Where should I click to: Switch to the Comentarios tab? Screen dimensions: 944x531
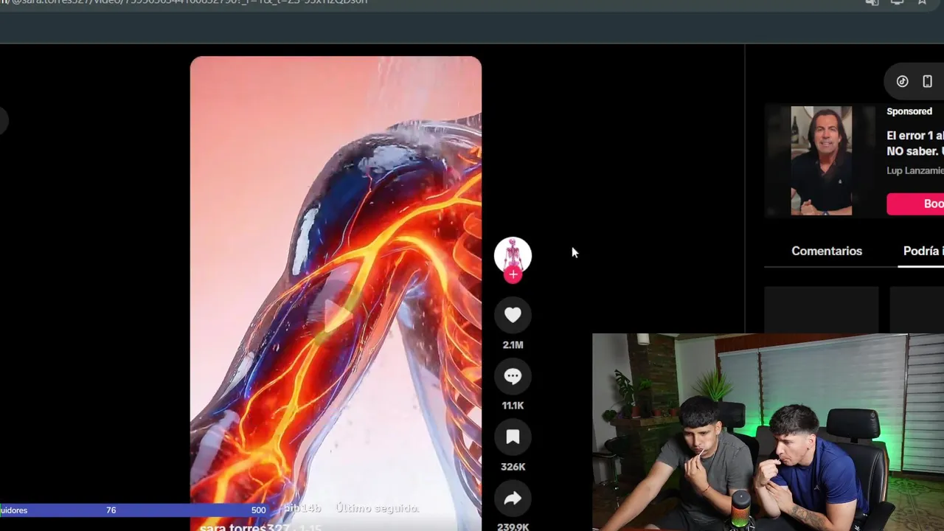click(827, 251)
